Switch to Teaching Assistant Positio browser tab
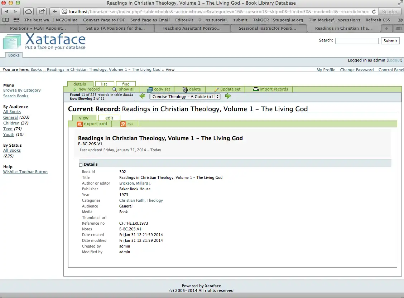The image size is (404, 298). point(192,28)
